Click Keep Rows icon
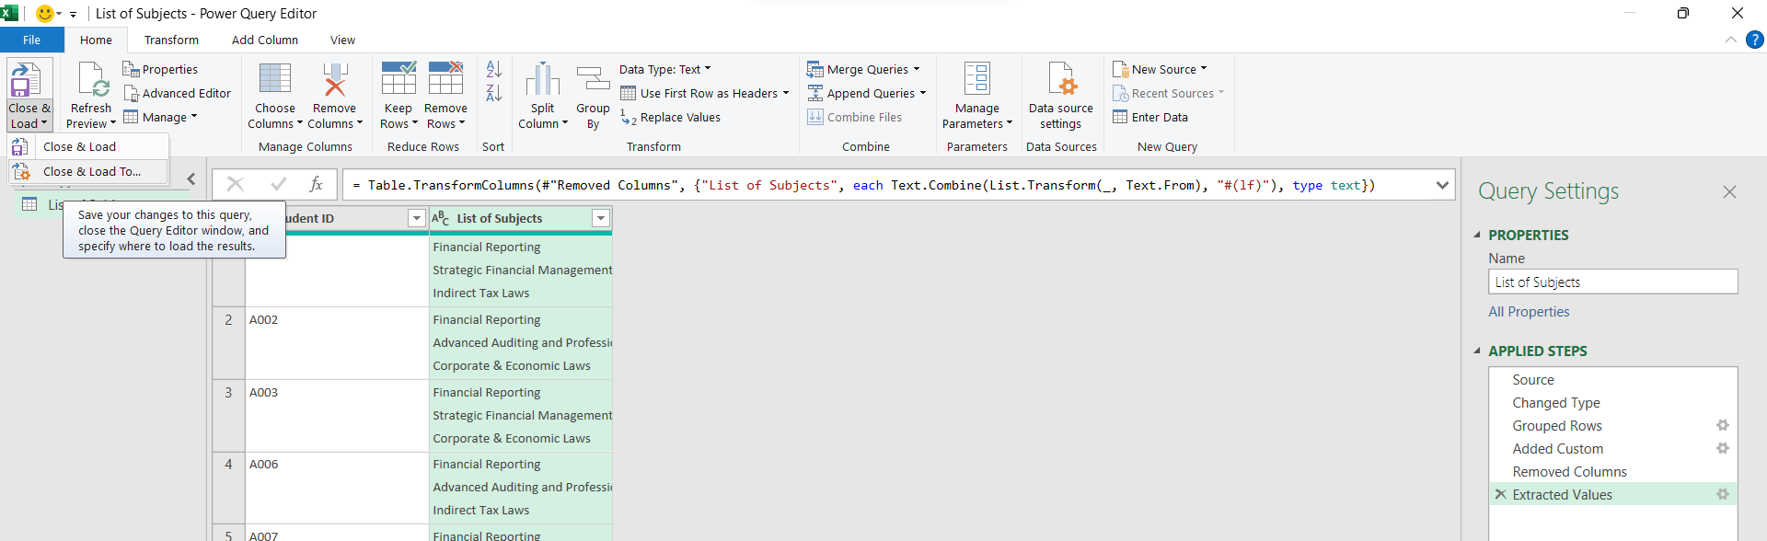Viewport: 1767px width, 541px height. click(398, 79)
